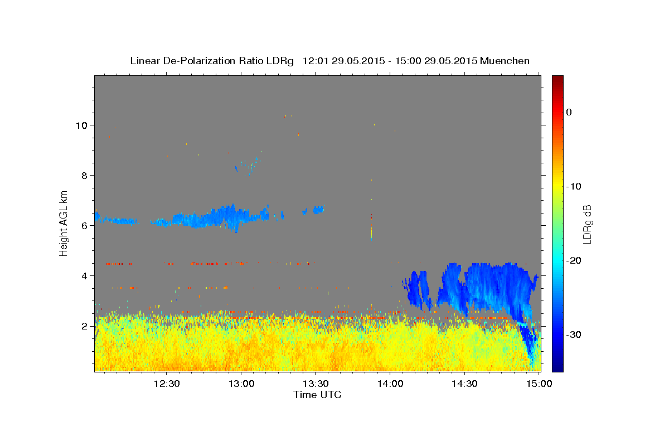The width and height of the screenshot is (669, 446).
Task: Click the 'Height AGL km' axis label
Action: [x=64, y=222]
